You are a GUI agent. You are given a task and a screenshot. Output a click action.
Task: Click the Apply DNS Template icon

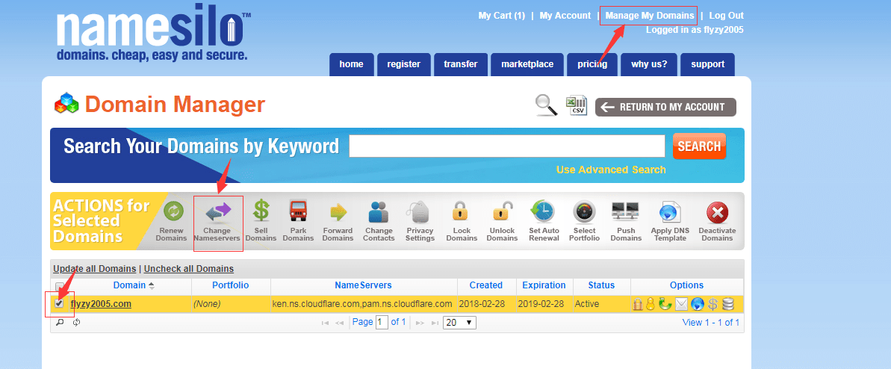[669, 212]
